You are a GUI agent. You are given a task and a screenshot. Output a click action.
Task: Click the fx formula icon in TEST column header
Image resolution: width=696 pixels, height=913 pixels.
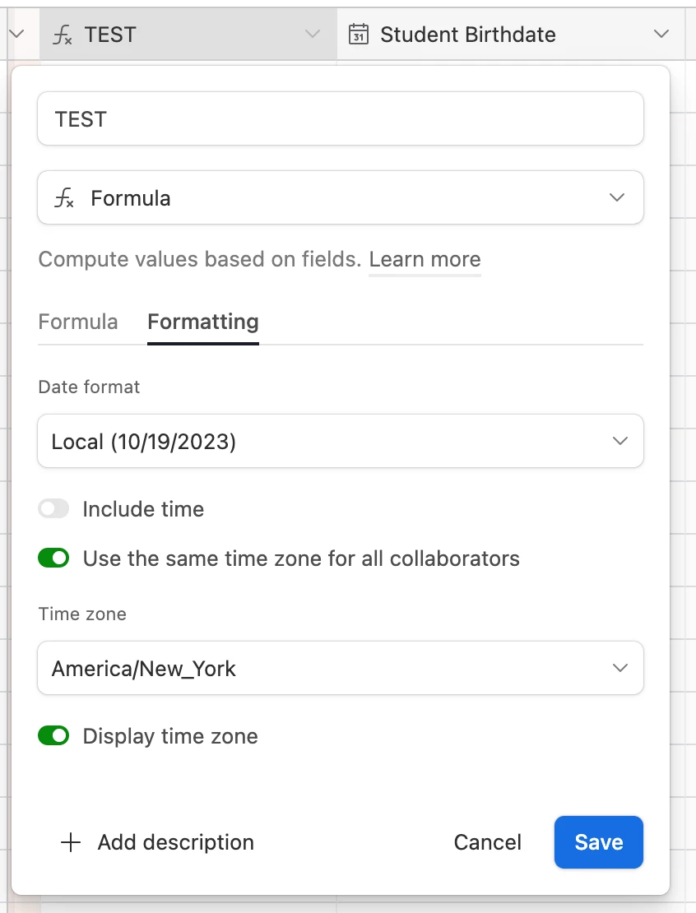point(63,35)
